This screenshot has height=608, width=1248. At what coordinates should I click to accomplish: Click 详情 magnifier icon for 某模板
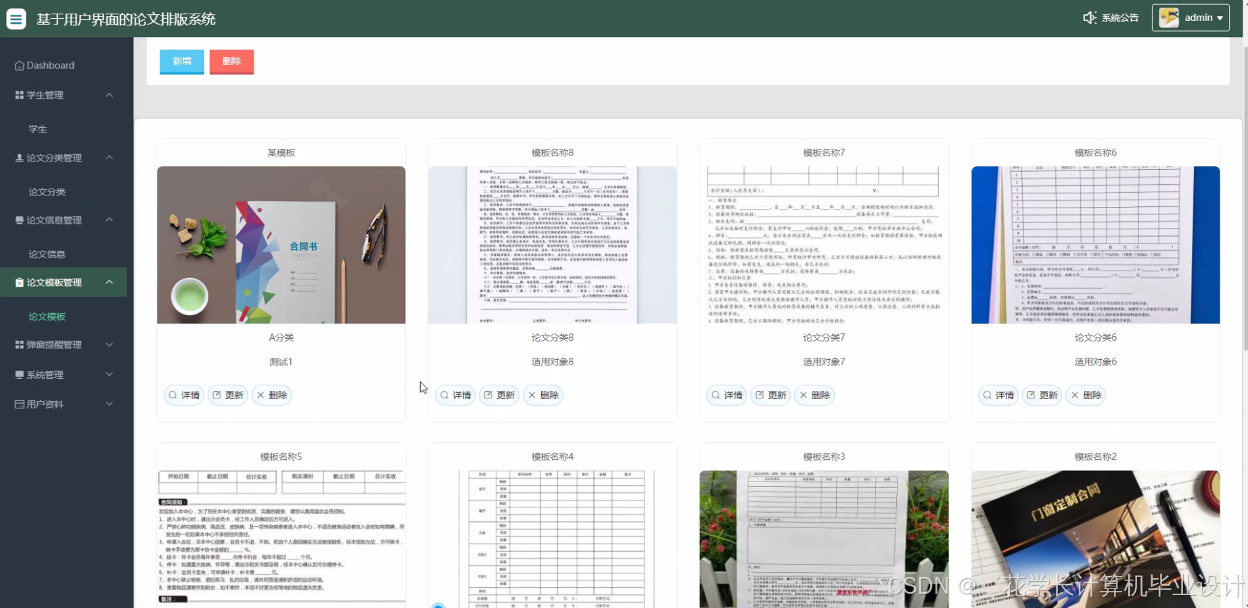click(173, 395)
